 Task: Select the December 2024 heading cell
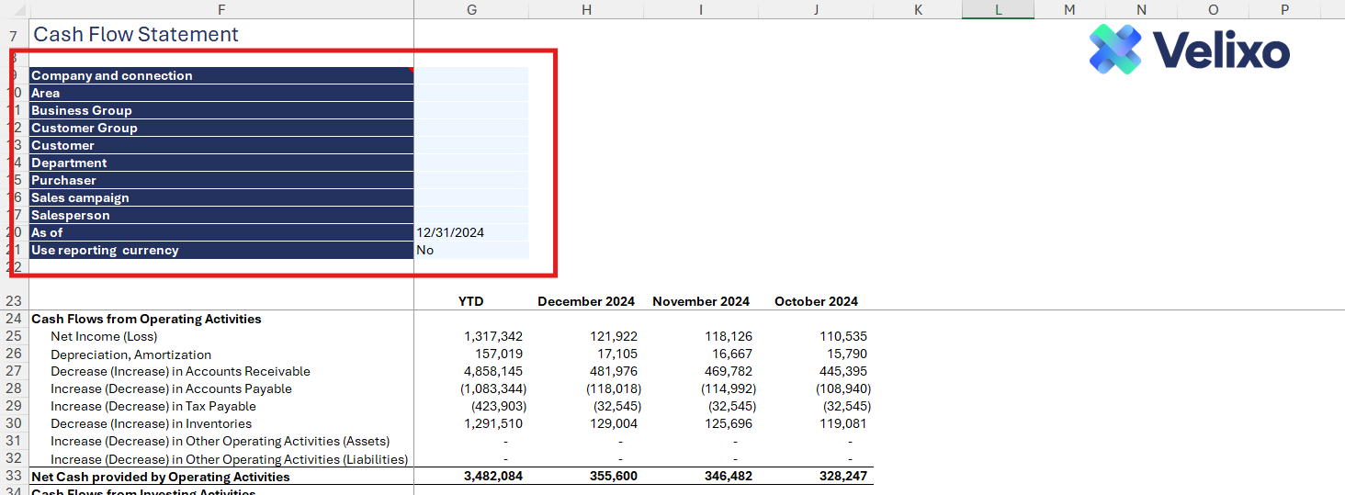coord(585,301)
